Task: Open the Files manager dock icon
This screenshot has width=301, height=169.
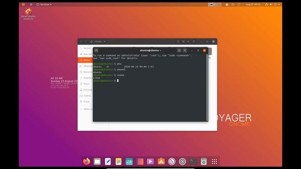Action: [x=97, y=161]
